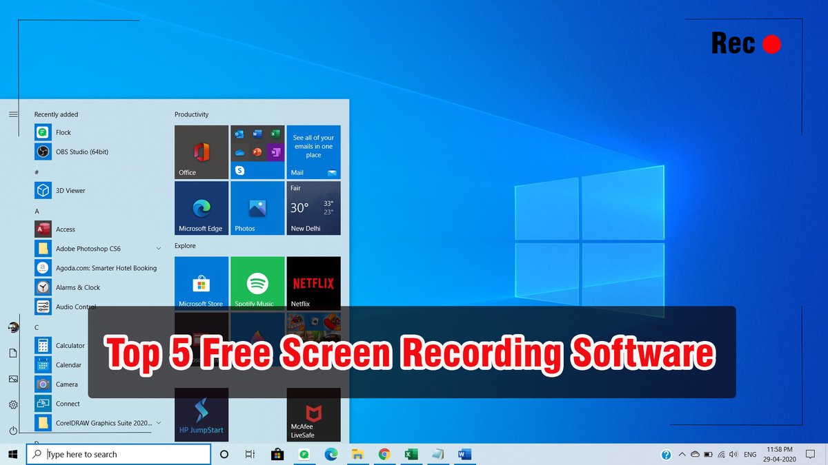This screenshot has width=828, height=465.
Task: Switch to Flock on the taskbar
Action: pos(304,455)
